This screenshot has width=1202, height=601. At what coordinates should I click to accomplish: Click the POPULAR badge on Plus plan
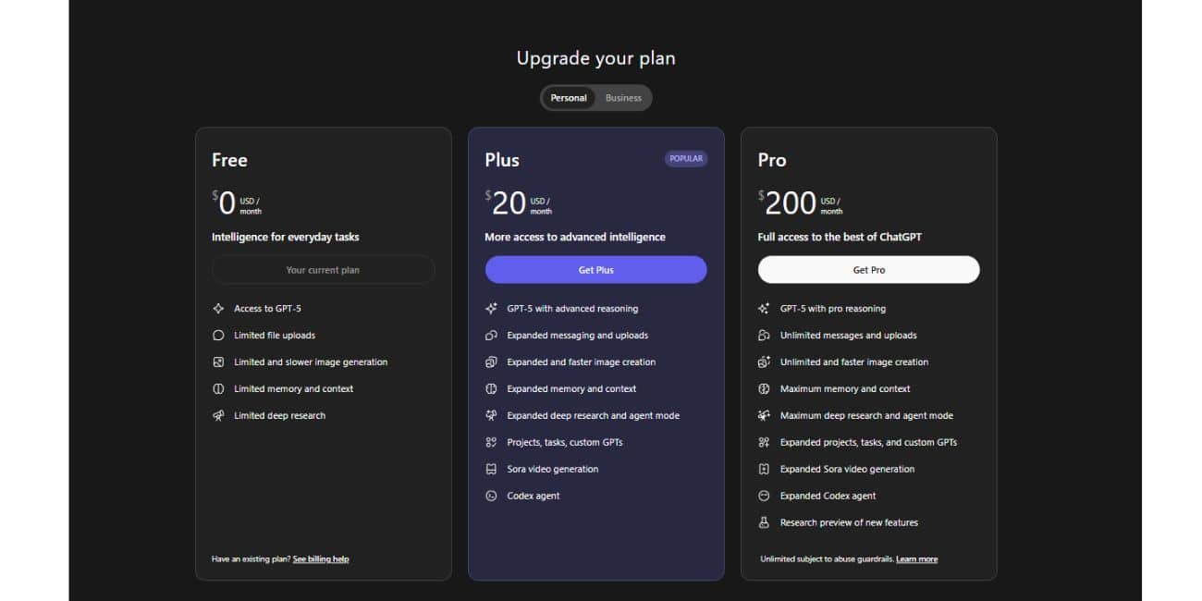[686, 159]
